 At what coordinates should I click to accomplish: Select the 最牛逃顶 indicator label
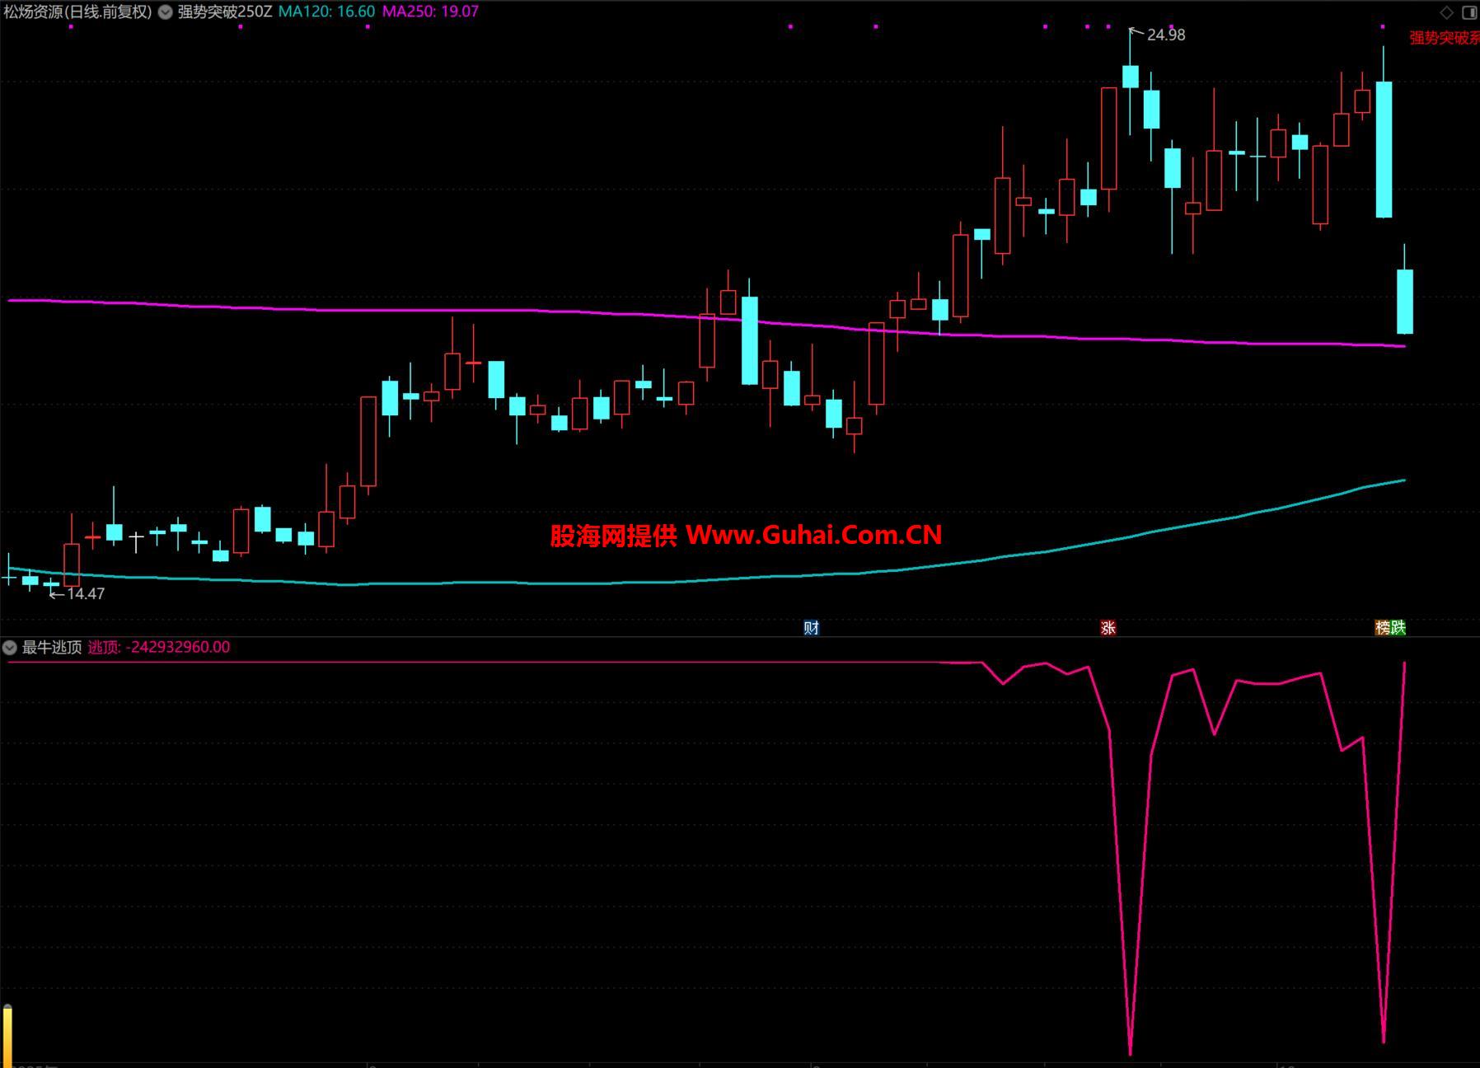(51, 648)
